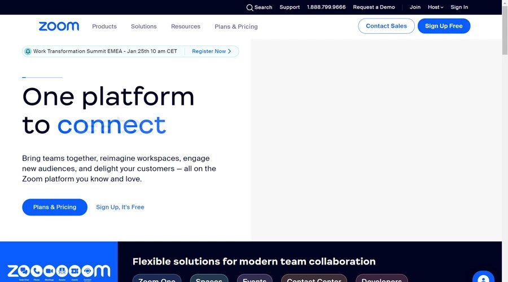
Task: Click the blue Plans & Pricing button
Action: click(x=55, y=207)
